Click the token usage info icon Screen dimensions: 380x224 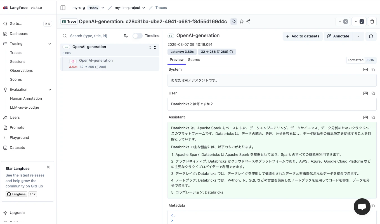[x=231, y=52]
